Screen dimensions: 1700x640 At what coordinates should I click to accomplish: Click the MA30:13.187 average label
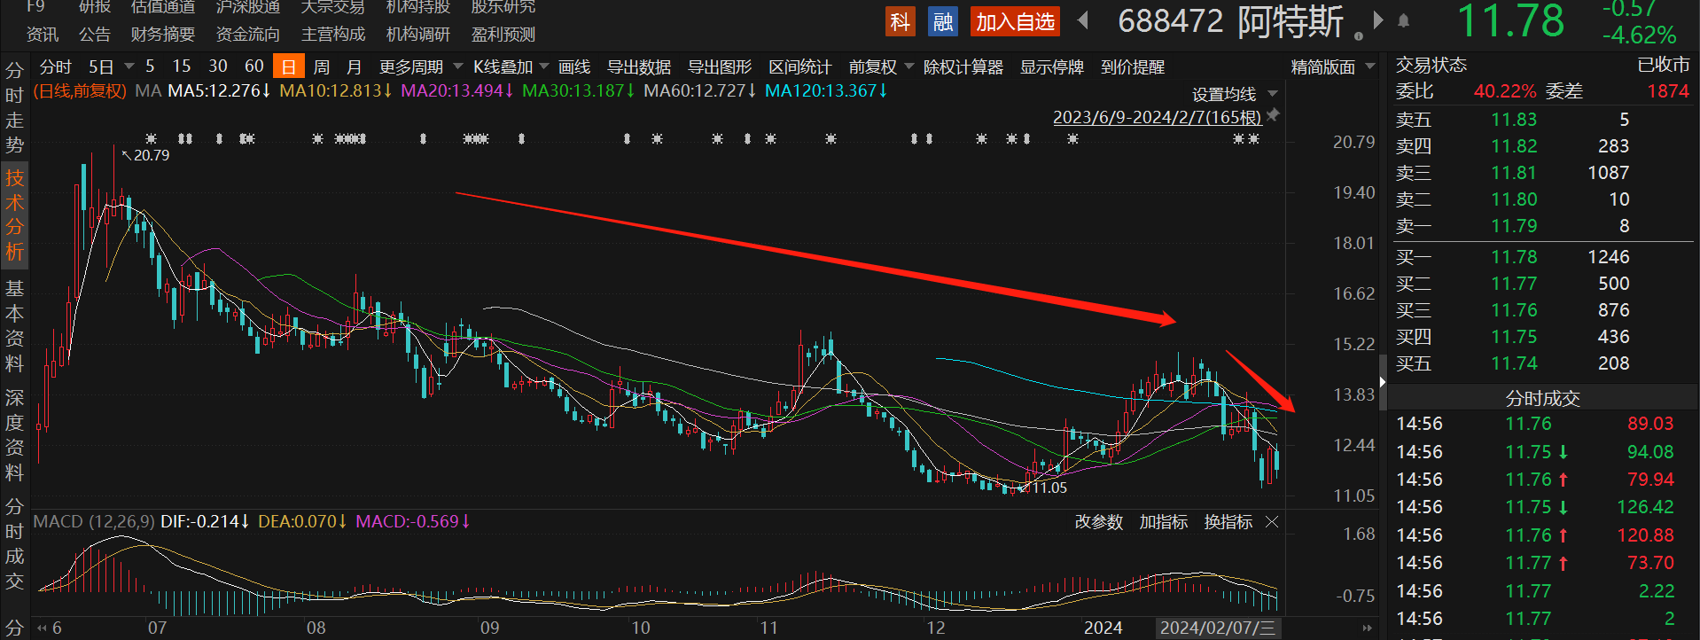click(578, 90)
